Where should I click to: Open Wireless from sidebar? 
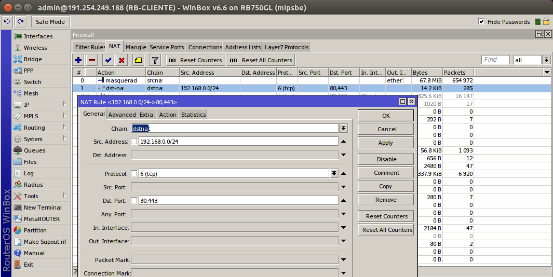[x=41, y=48]
